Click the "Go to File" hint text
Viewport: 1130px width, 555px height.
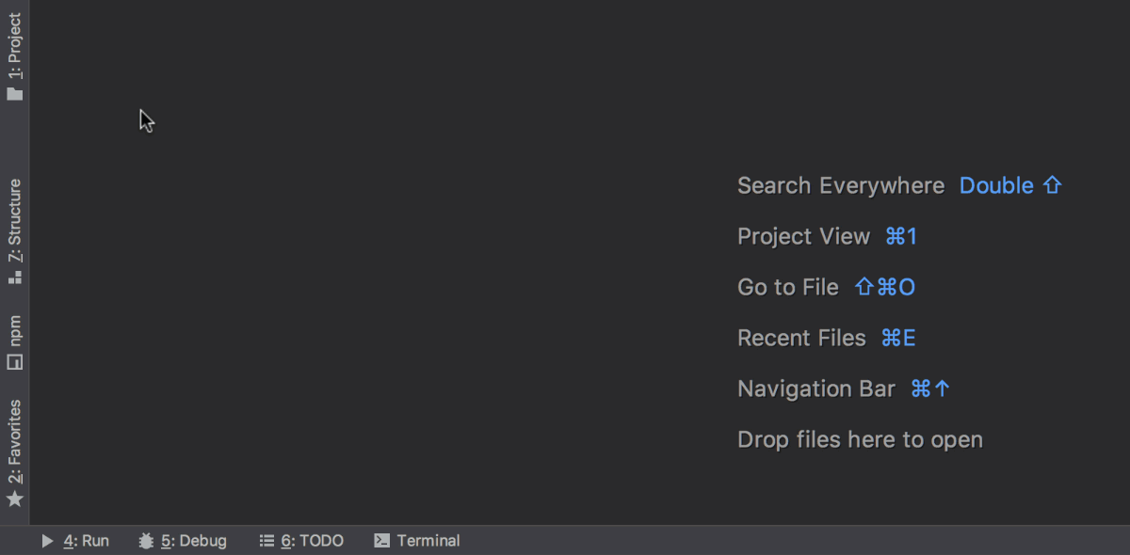tap(787, 288)
